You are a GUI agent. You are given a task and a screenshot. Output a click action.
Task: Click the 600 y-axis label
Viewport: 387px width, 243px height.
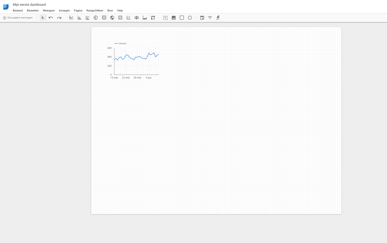click(x=109, y=48)
